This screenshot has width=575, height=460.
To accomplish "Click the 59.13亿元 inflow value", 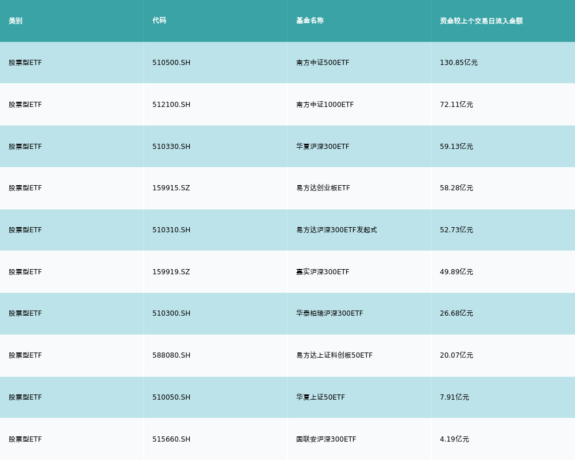I will coord(457,147).
